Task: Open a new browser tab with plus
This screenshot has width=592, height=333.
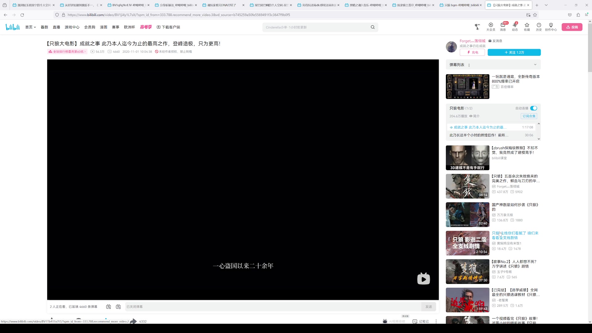Action: click(537, 5)
